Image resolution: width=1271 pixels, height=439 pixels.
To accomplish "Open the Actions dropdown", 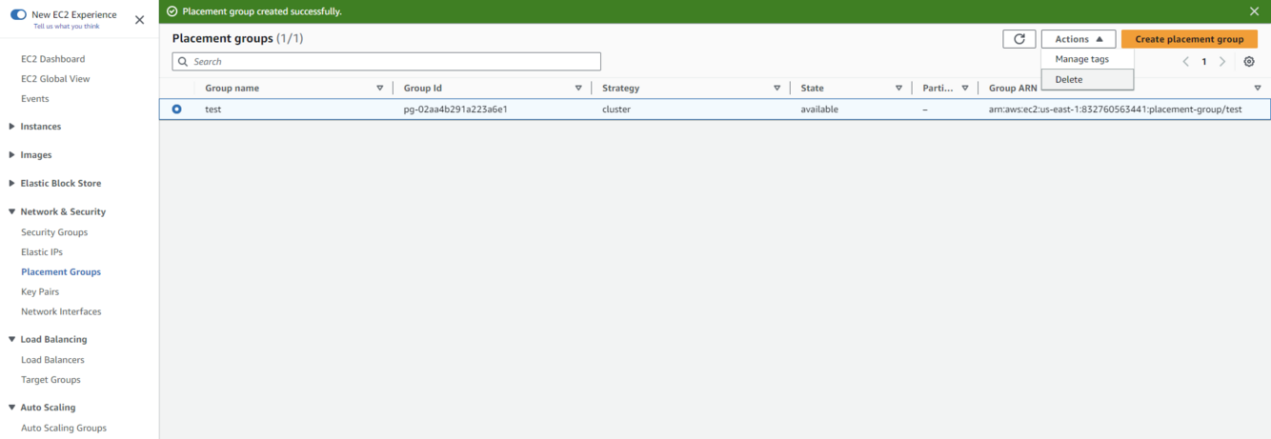I will tap(1079, 39).
